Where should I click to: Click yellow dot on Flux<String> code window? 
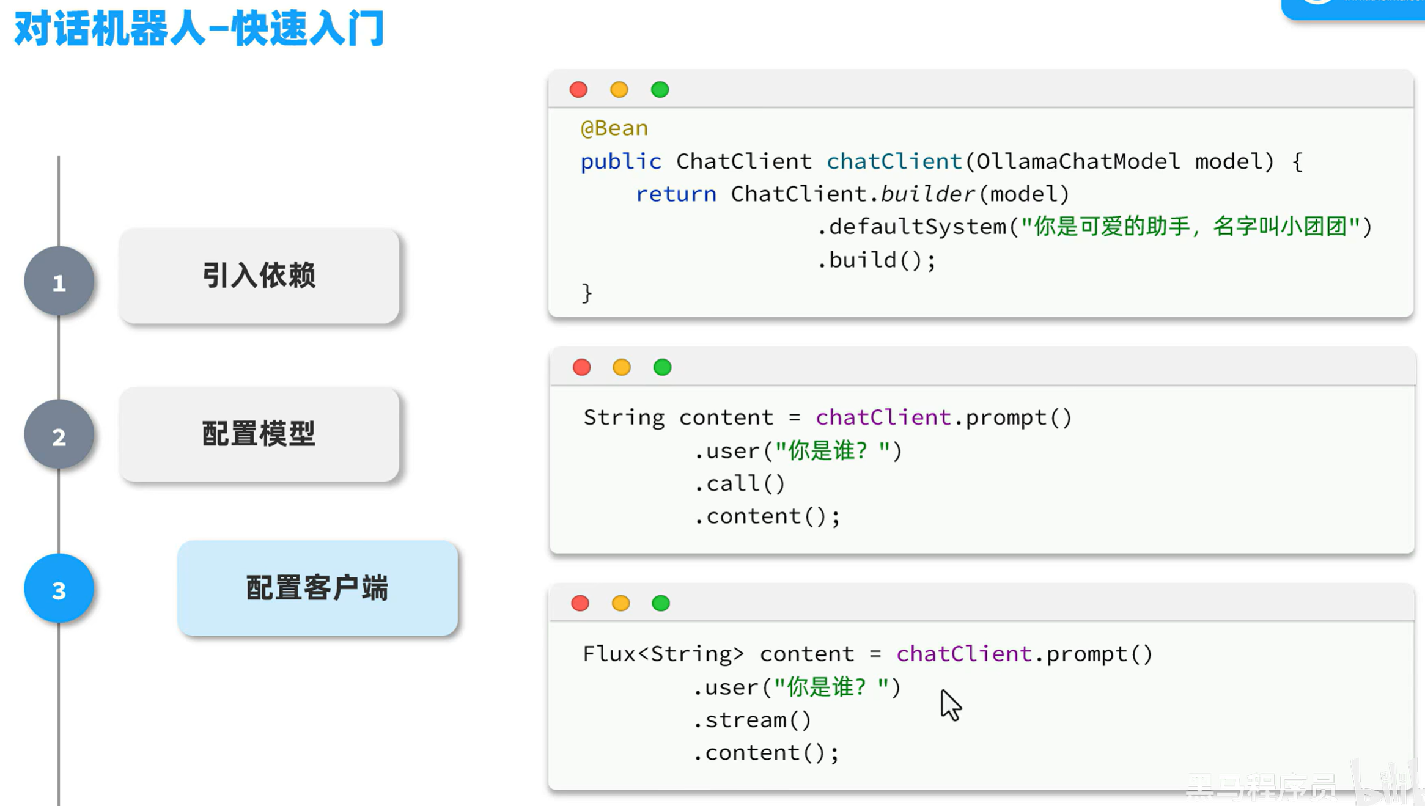pyautogui.click(x=620, y=603)
